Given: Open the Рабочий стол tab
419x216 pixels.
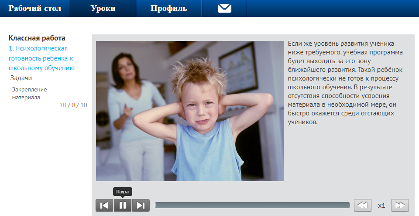Looking at the screenshot, I should click(x=35, y=8).
